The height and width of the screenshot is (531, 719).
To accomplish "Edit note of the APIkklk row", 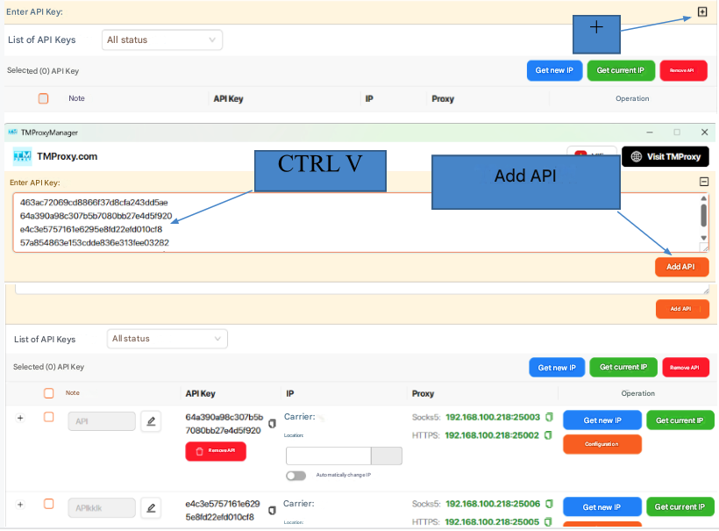I will coord(151,507).
